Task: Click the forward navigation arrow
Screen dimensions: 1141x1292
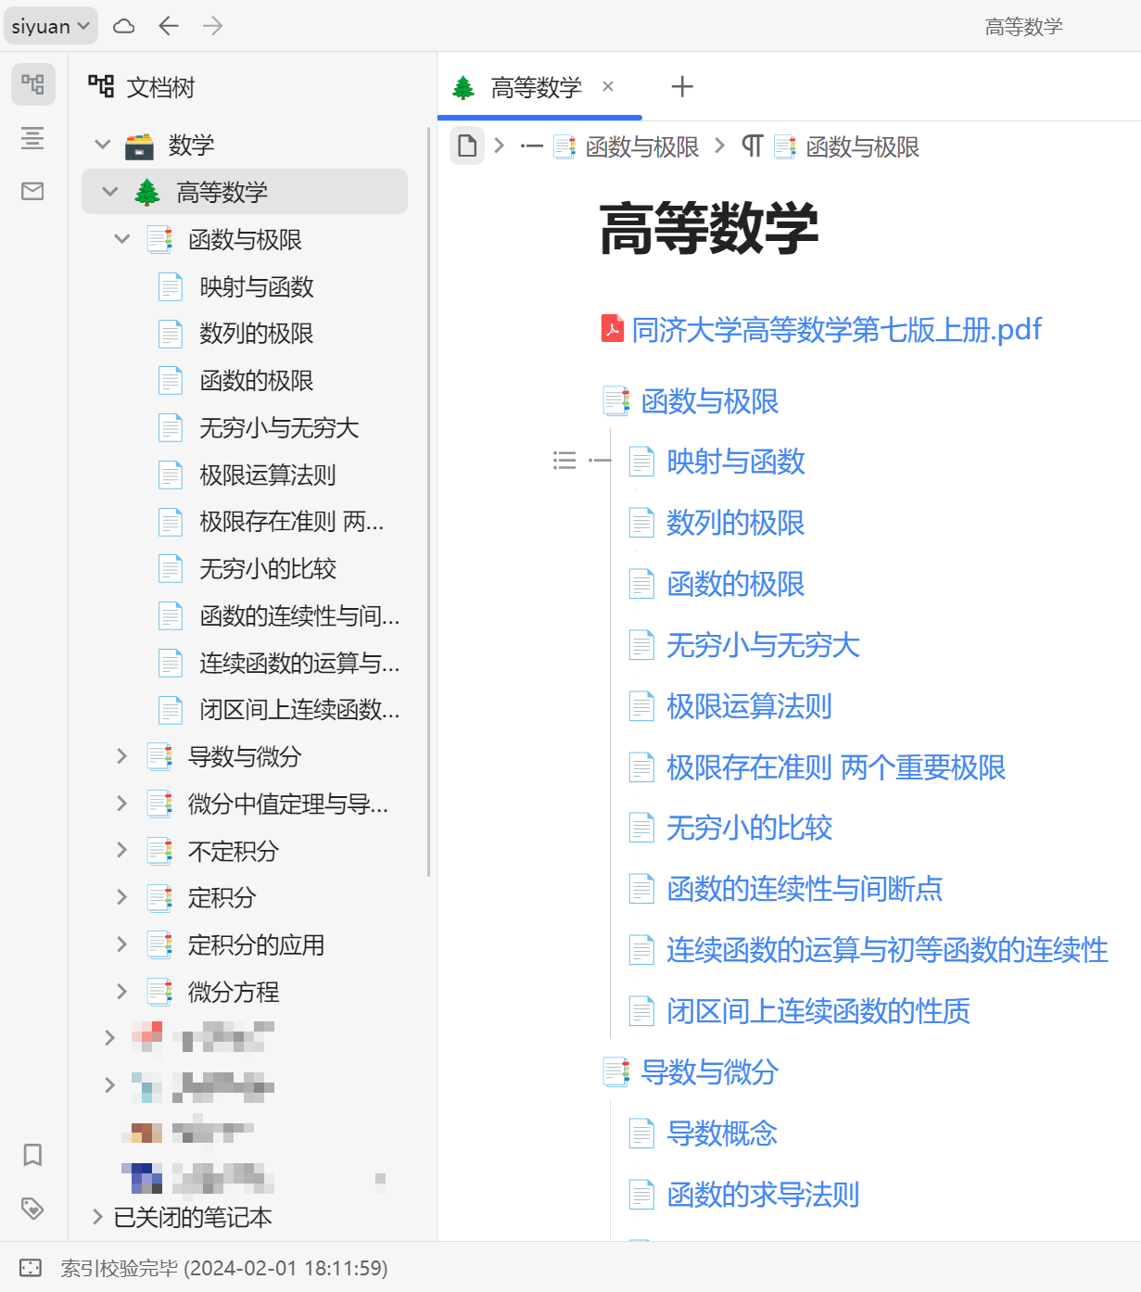Action: 212,26
